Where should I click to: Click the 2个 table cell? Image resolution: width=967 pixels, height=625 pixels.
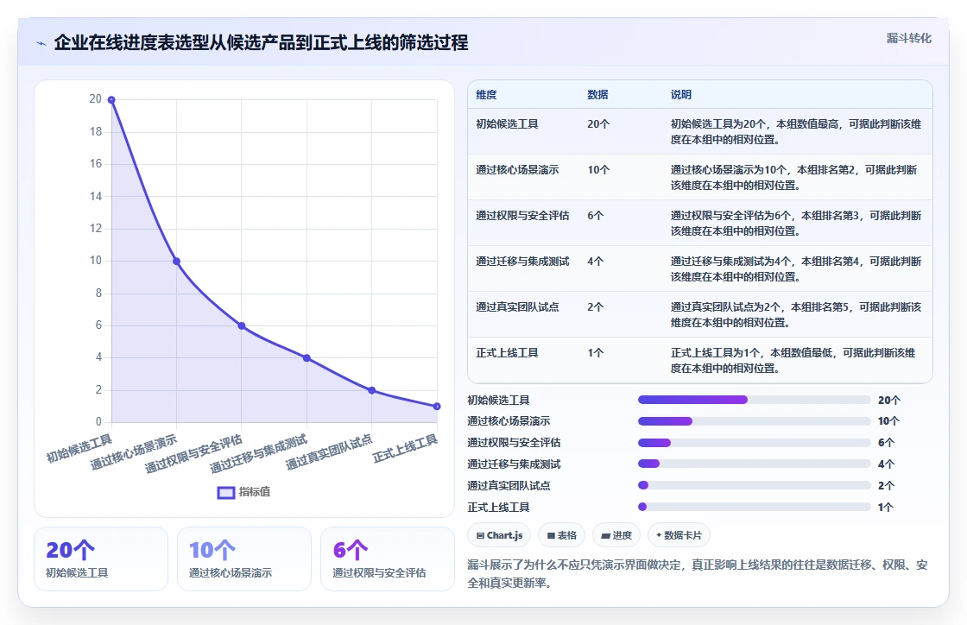(x=595, y=307)
